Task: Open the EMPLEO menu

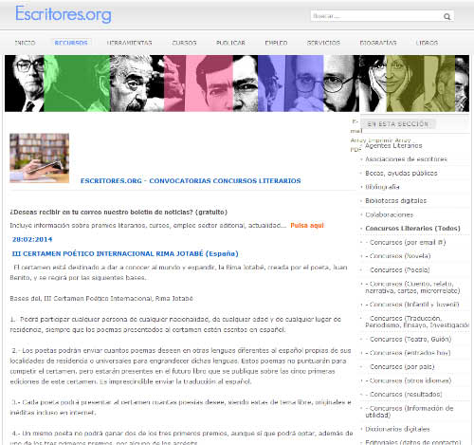Action: point(276,43)
